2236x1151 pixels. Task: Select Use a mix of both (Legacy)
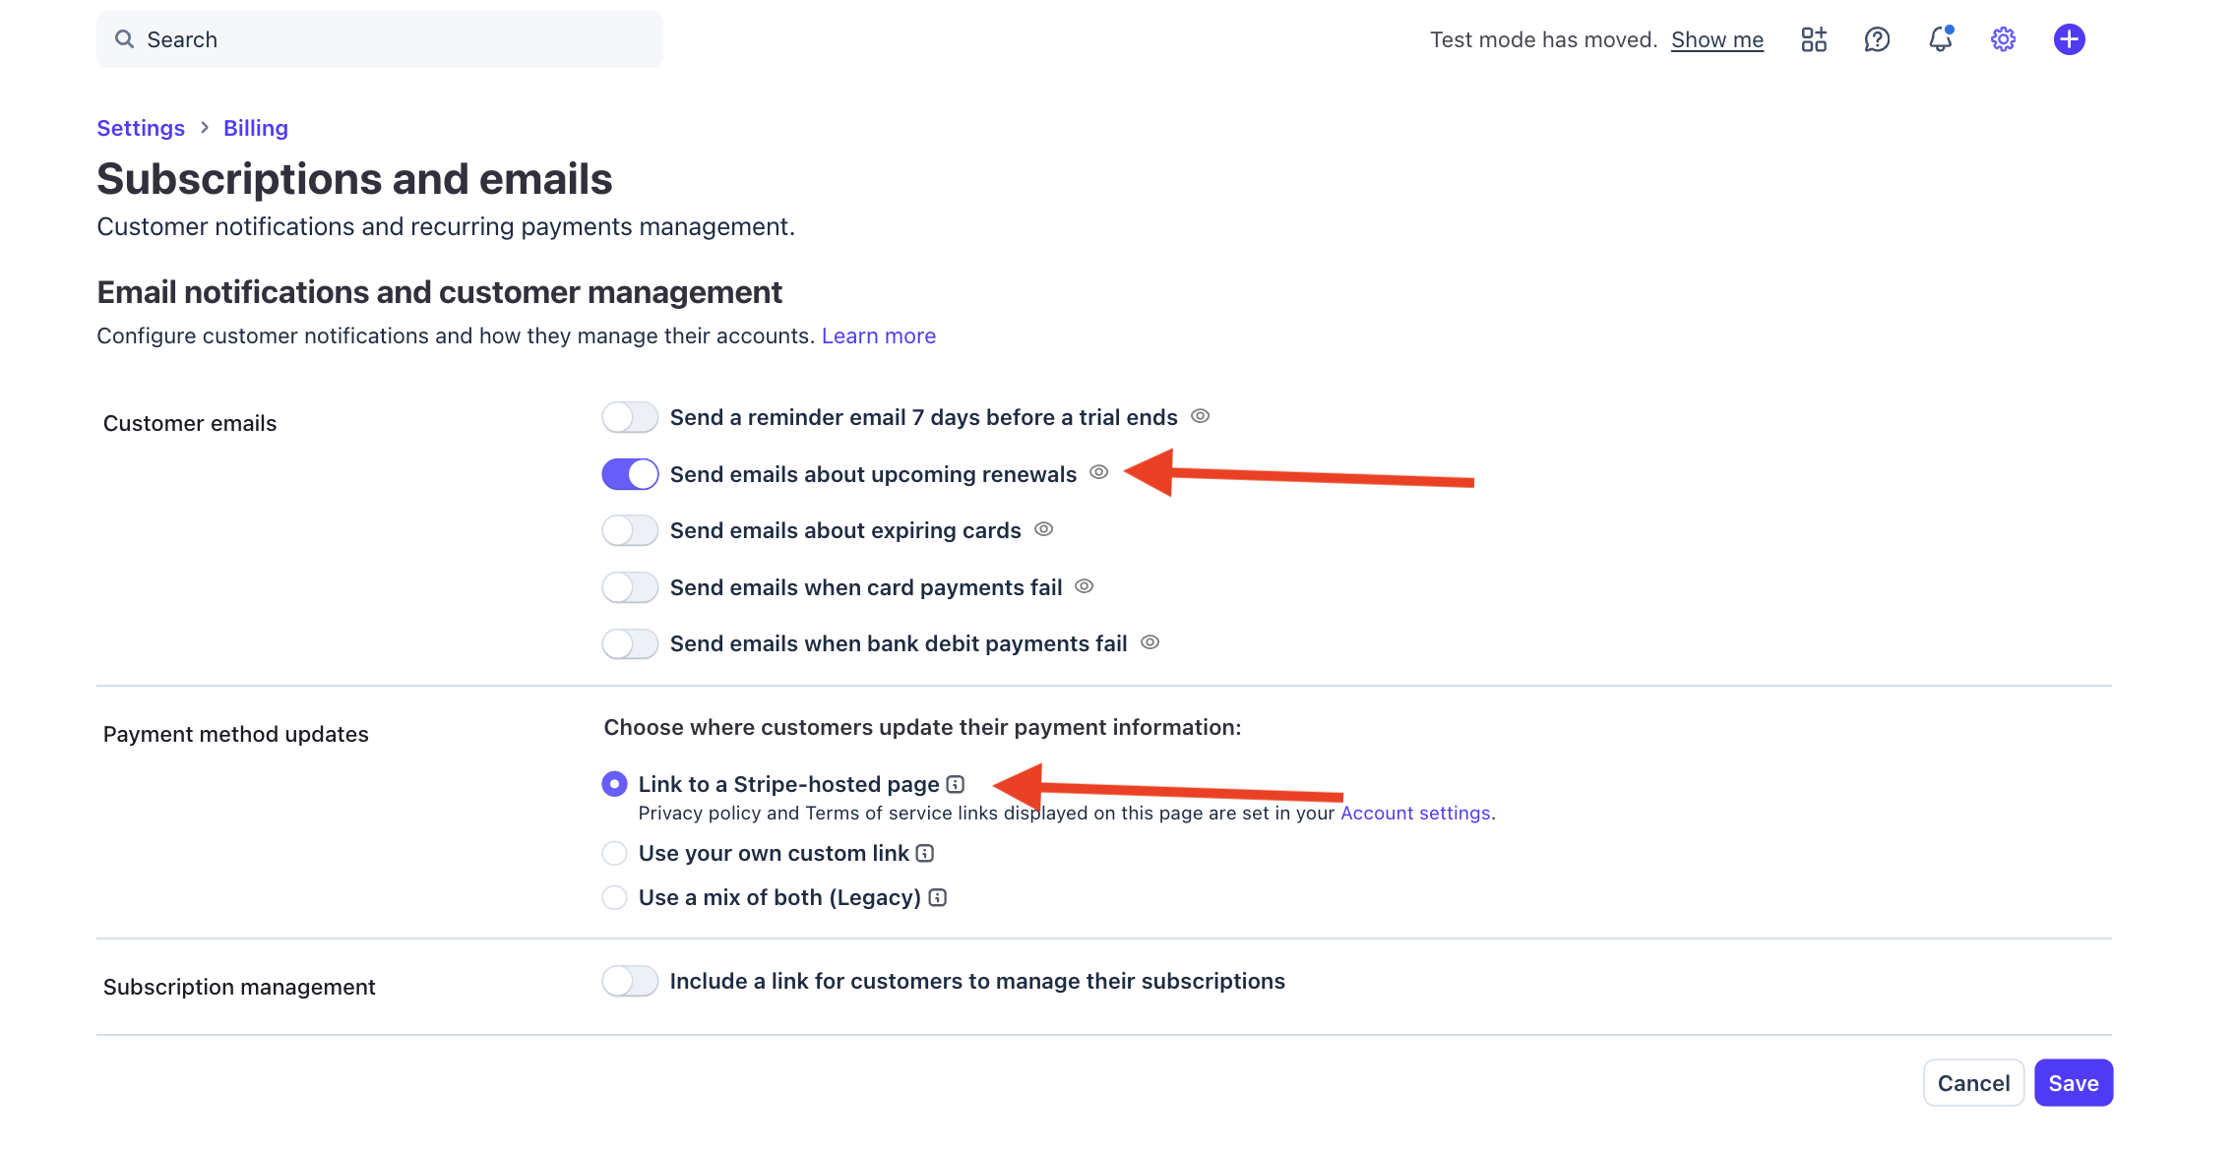point(615,897)
